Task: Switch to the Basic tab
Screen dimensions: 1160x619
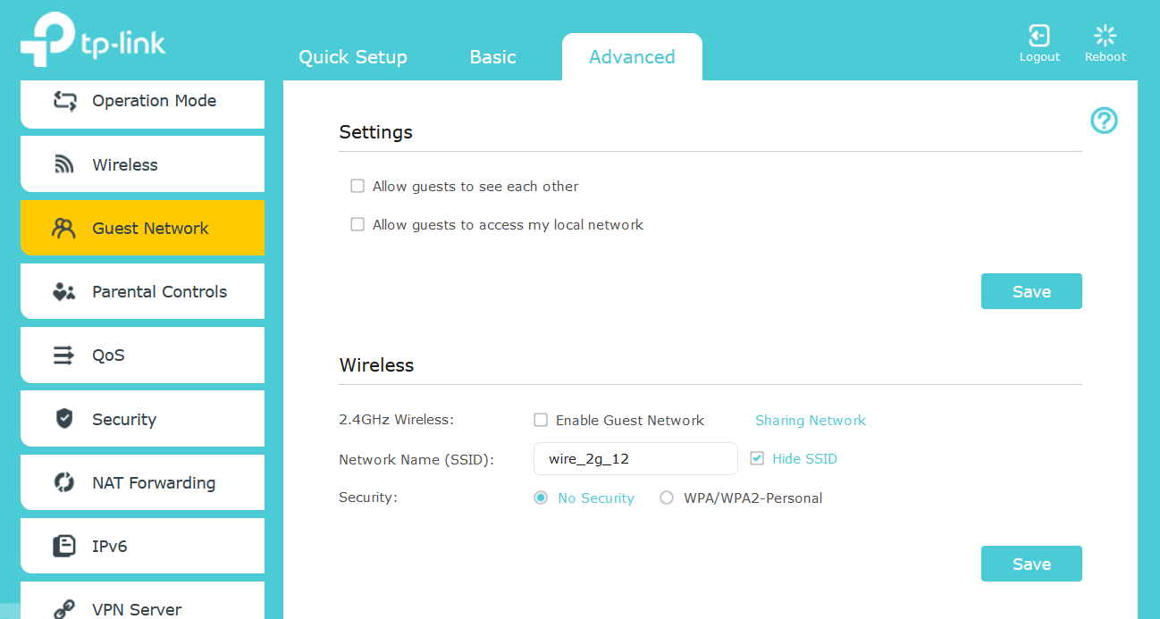Action: coord(492,57)
